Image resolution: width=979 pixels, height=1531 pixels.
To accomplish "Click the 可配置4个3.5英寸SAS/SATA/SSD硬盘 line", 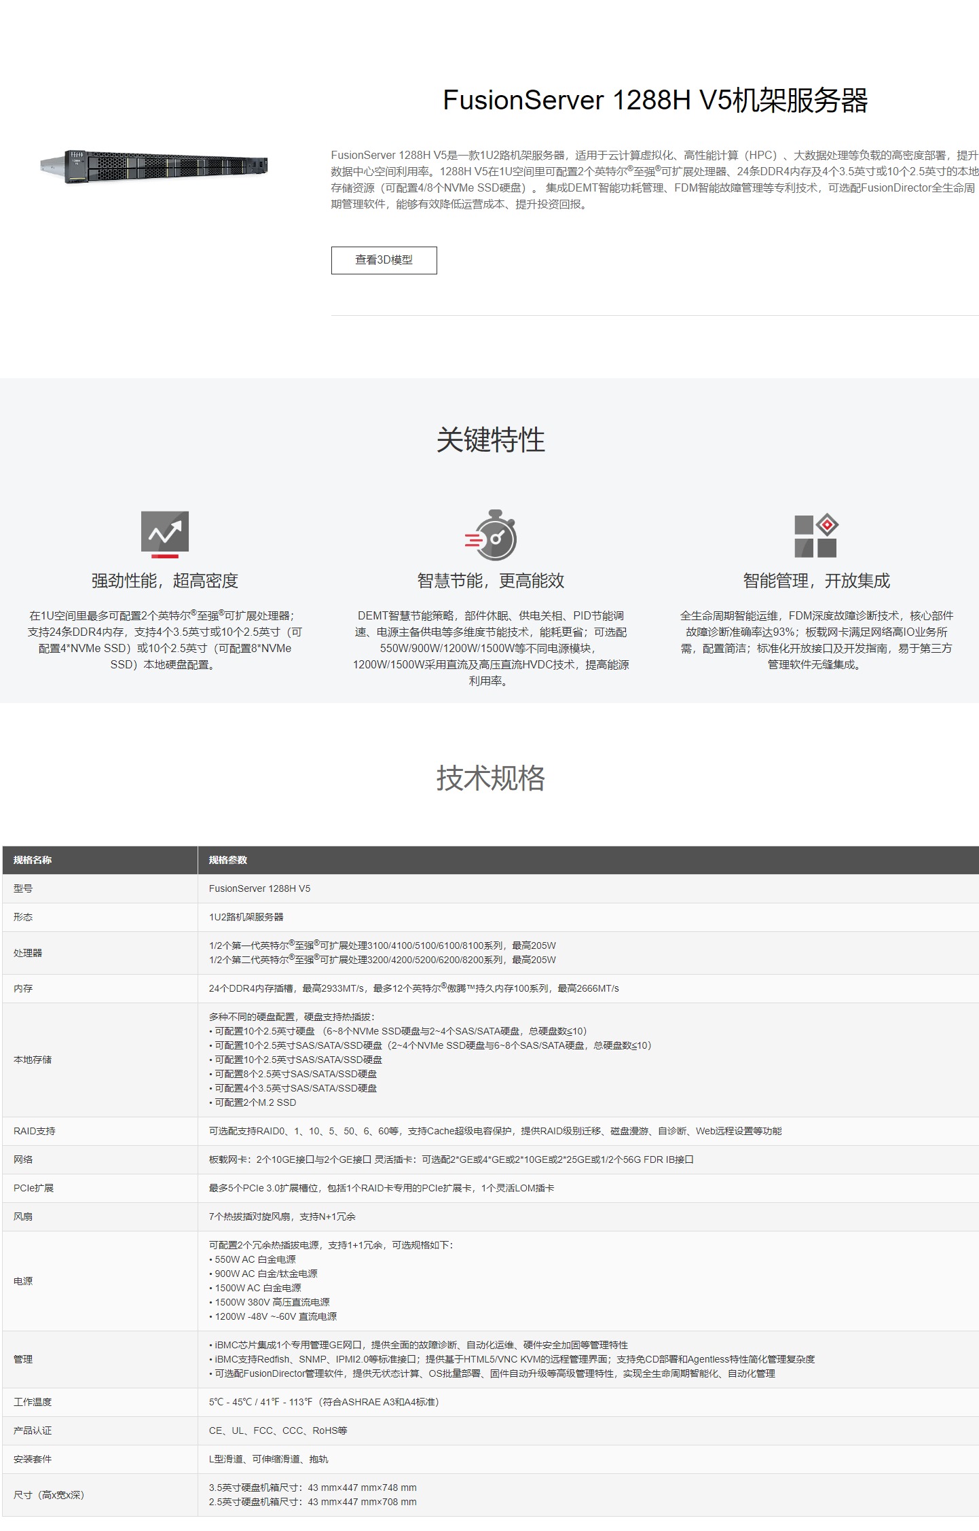I will coord(293,1088).
